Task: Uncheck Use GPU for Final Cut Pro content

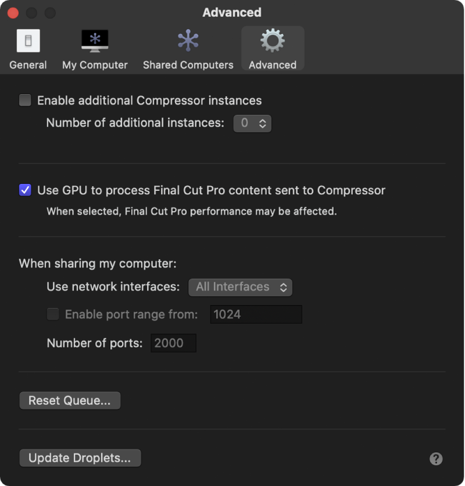Action: click(24, 189)
